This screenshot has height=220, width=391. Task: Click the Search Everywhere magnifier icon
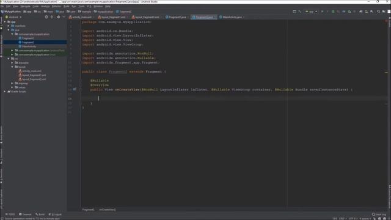coord(378,12)
